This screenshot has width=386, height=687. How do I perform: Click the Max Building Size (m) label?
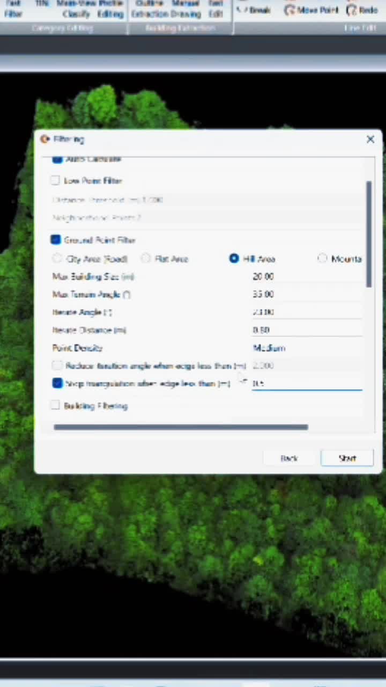pyautogui.click(x=93, y=276)
